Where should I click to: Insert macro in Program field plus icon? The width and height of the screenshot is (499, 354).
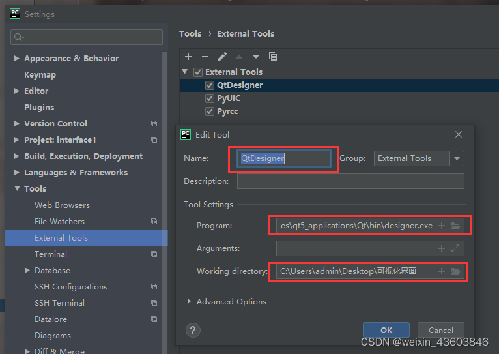tap(442, 226)
